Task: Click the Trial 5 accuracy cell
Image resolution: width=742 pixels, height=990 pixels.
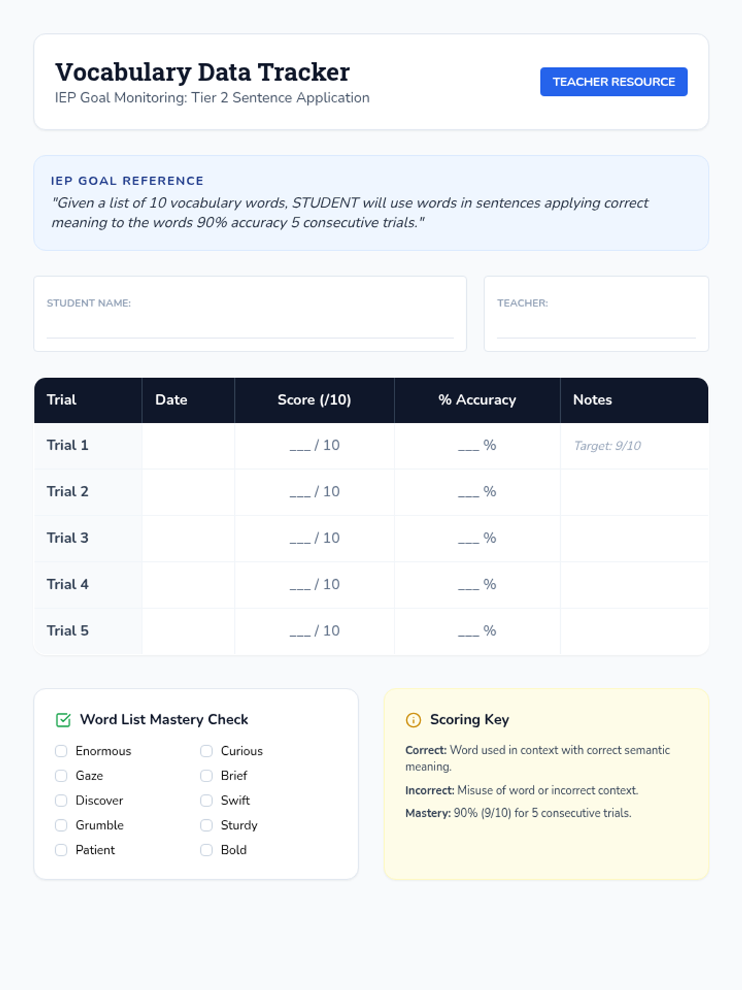Action: pyautogui.click(x=477, y=631)
